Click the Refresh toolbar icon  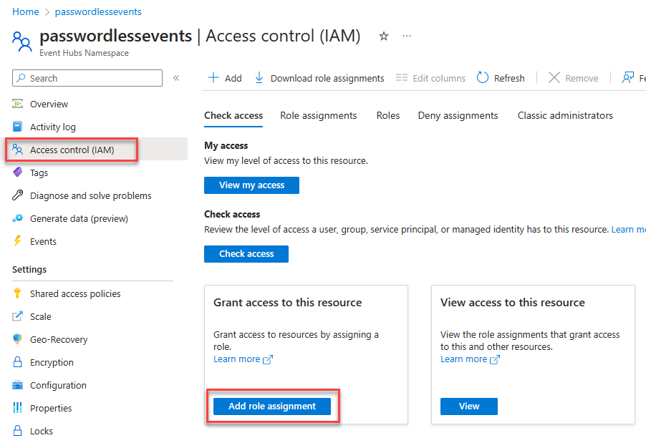pyautogui.click(x=483, y=78)
